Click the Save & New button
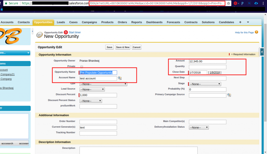This screenshot has height=154, width=267. tap(123, 47)
